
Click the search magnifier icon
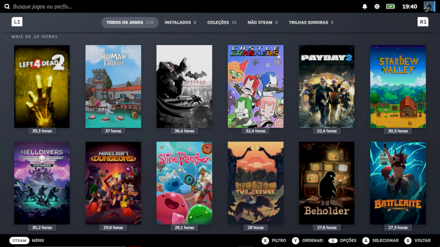click(7, 6)
